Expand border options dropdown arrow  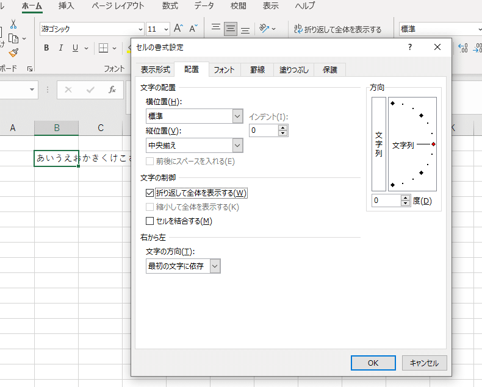click(114, 48)
